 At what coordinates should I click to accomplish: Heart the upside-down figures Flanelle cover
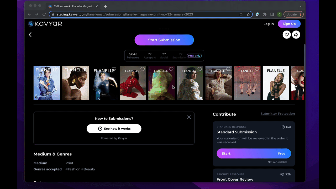(257, 69)
